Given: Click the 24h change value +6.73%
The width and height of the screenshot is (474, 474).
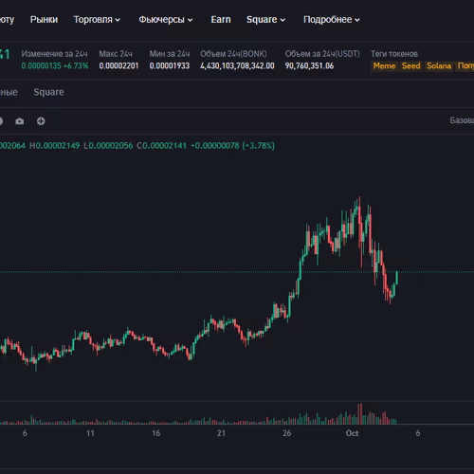Looking at the screenshot, I should point(76,65).
